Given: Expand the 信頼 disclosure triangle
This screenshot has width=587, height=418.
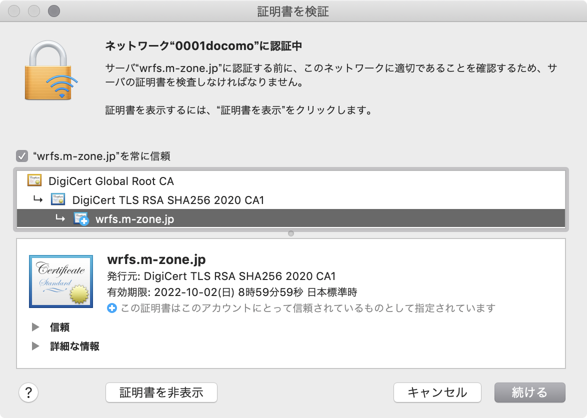Looking at the screenshot, I should point(35,327).
